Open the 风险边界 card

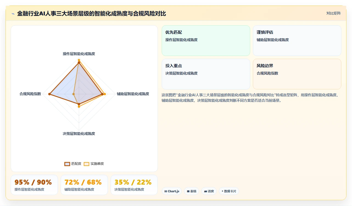pos(297,74)
